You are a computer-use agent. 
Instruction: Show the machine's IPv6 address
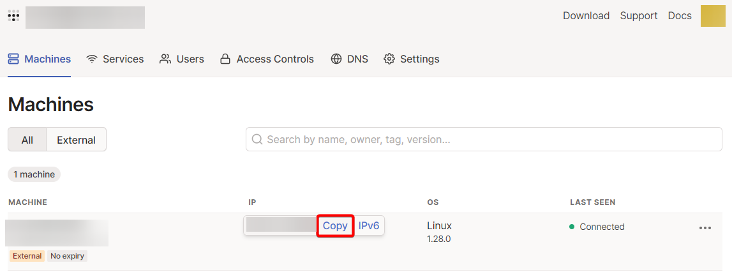click(x=369, y=226)
